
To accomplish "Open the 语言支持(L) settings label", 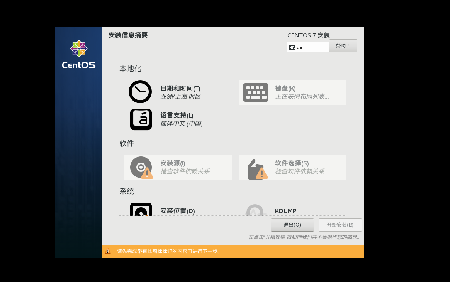I will pyautogui.click(x=177, y=115).
